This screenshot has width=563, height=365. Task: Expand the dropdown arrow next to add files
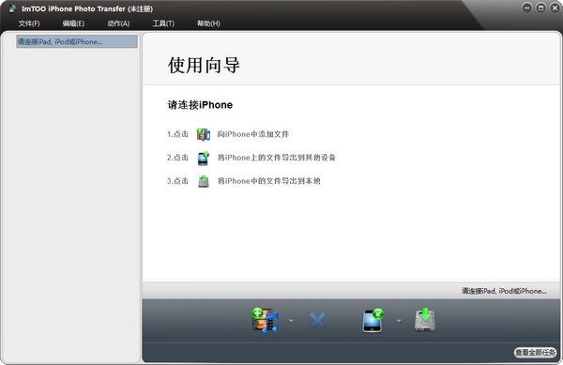(291, 321)
